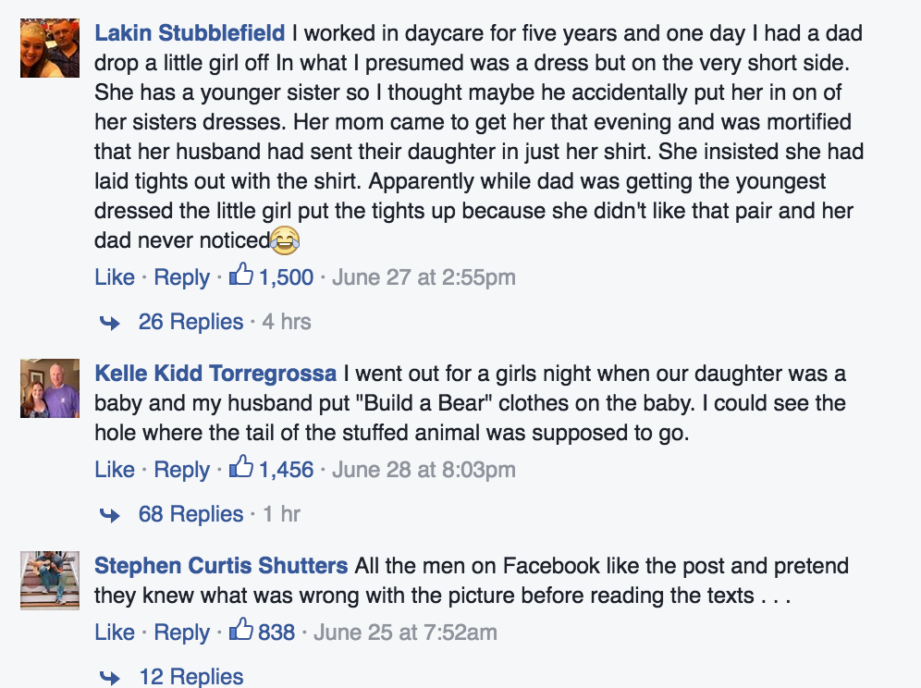Reply to Kelle Kidd Torregrossa's comment
The image size is (921, 688).
click(x=181, y=469)
